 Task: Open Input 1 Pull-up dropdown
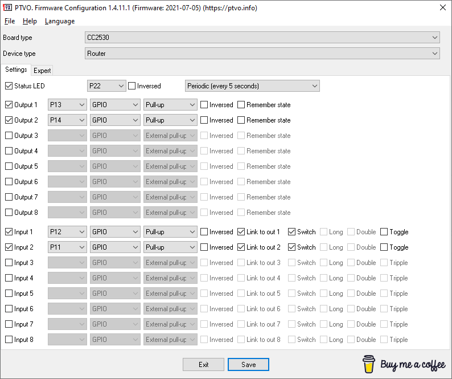point(170,232)
